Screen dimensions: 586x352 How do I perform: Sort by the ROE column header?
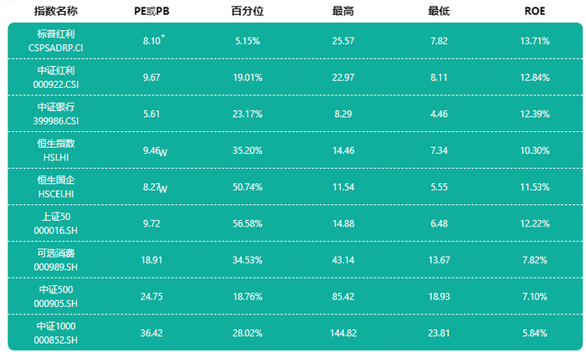click(534, 12)
